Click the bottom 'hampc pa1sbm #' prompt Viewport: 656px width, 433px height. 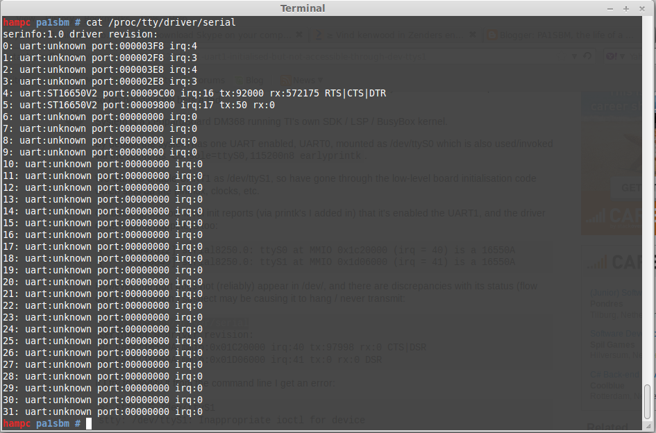click(x=42, y=424)
